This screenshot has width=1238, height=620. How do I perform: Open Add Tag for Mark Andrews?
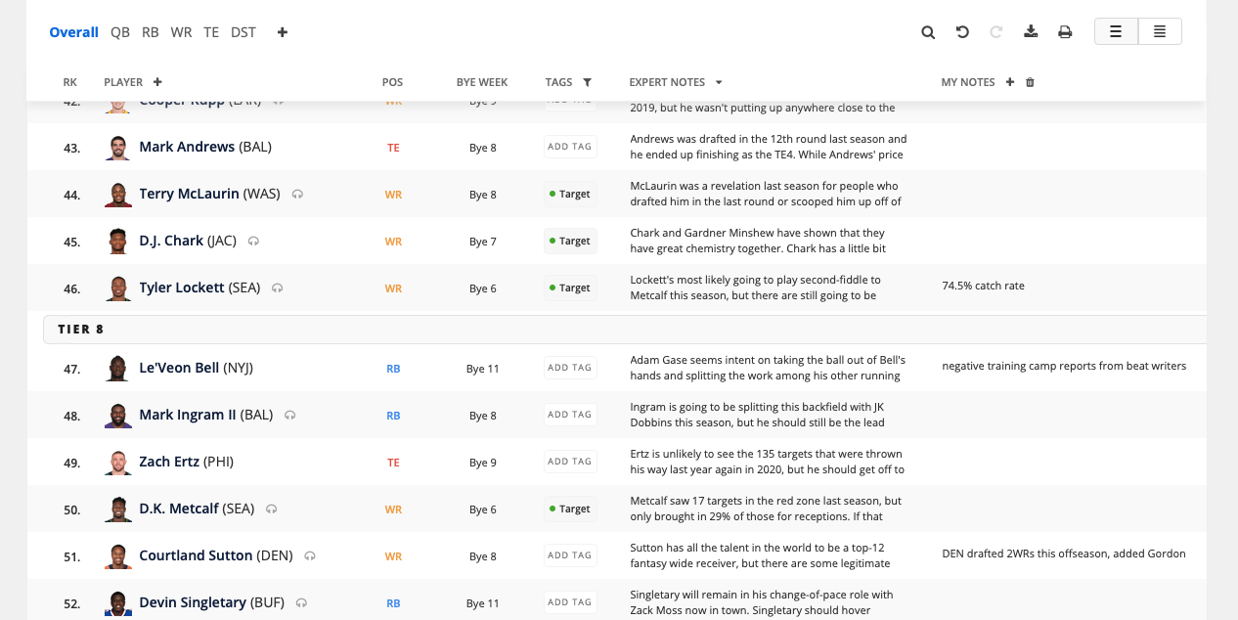pyautogui.click(x=570, y=147)
